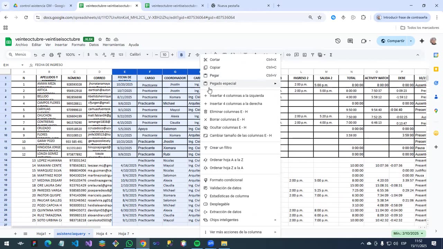Click the Print icon
Viewport: 443px width, 249px height.
tap(51, 55)
